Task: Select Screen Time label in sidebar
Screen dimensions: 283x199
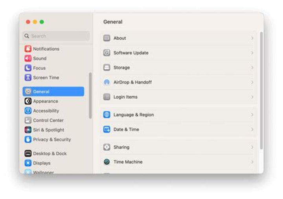Action: [x=46, y=77]
